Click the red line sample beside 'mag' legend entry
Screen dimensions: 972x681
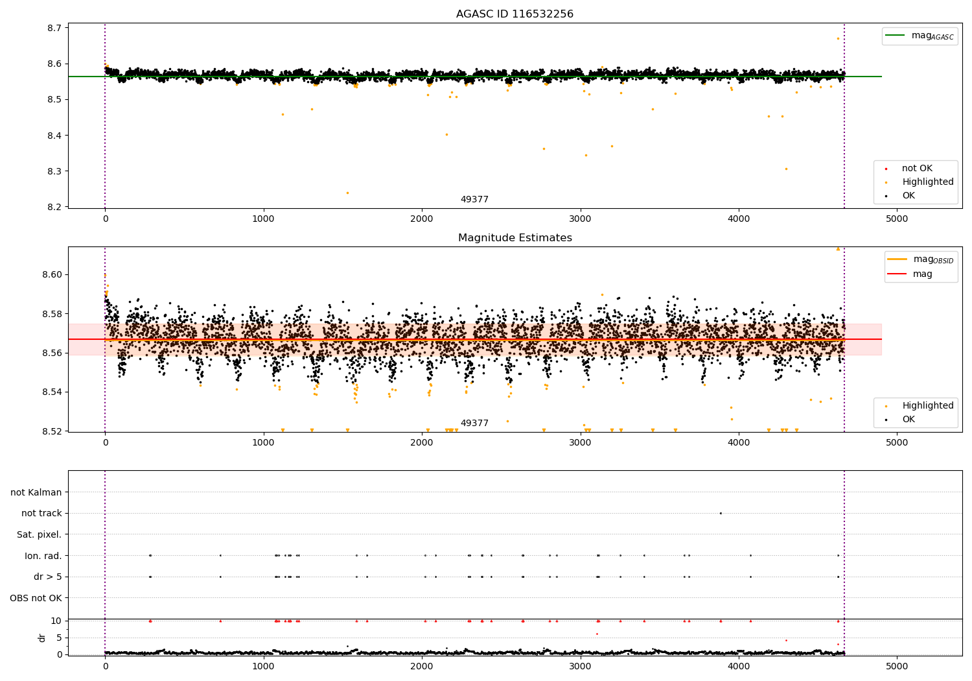(x=897, y=274)
